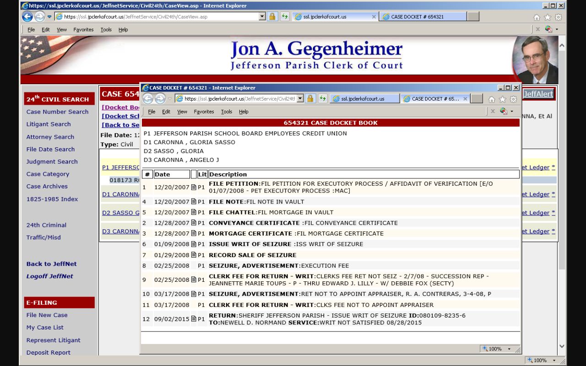Close CASE DOCKET tab in popup
Screen dimensions: 586x366
465,99
